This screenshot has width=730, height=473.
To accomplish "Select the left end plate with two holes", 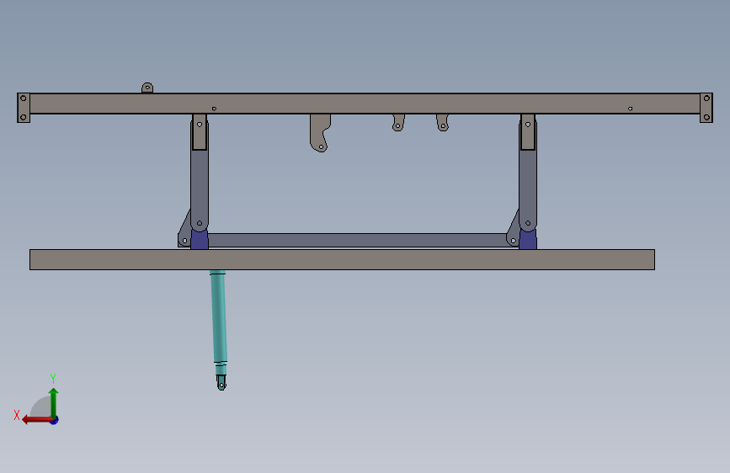I will (24, 108).
